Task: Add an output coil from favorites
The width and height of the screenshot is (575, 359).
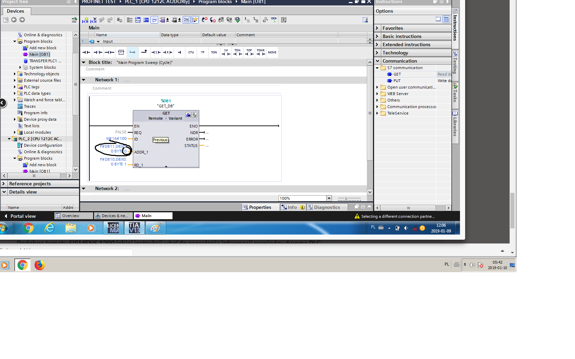Action: click(110, 52)
